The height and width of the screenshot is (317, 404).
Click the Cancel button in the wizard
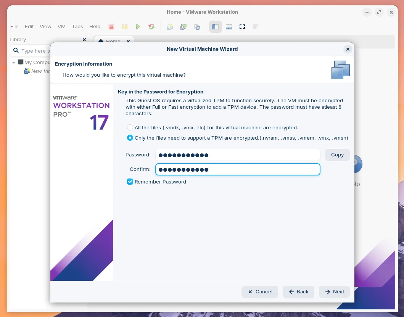[260, 292]
